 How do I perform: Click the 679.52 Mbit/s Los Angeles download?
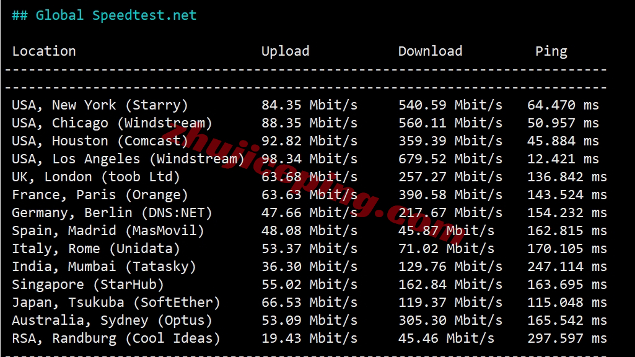point(450,159)
